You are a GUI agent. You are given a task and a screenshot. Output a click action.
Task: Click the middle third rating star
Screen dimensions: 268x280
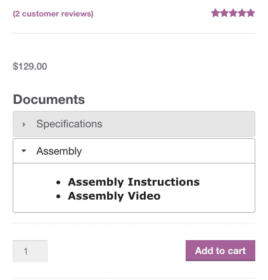pos(233,13)
